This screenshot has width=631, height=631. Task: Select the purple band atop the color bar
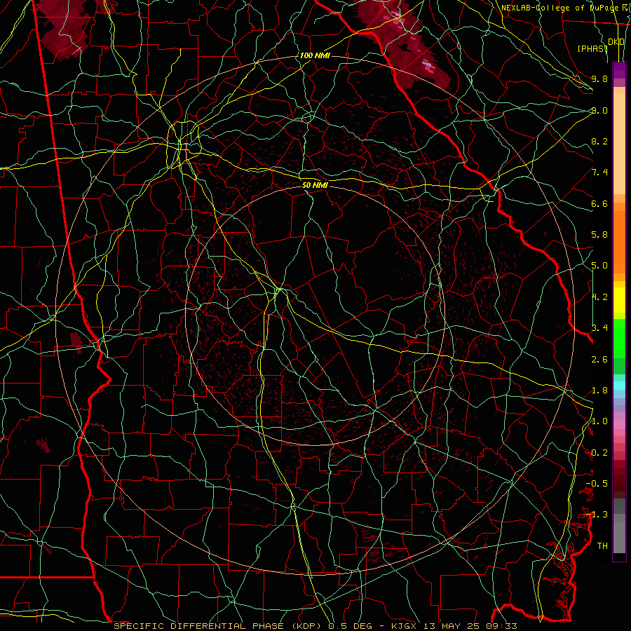(619, 70)
